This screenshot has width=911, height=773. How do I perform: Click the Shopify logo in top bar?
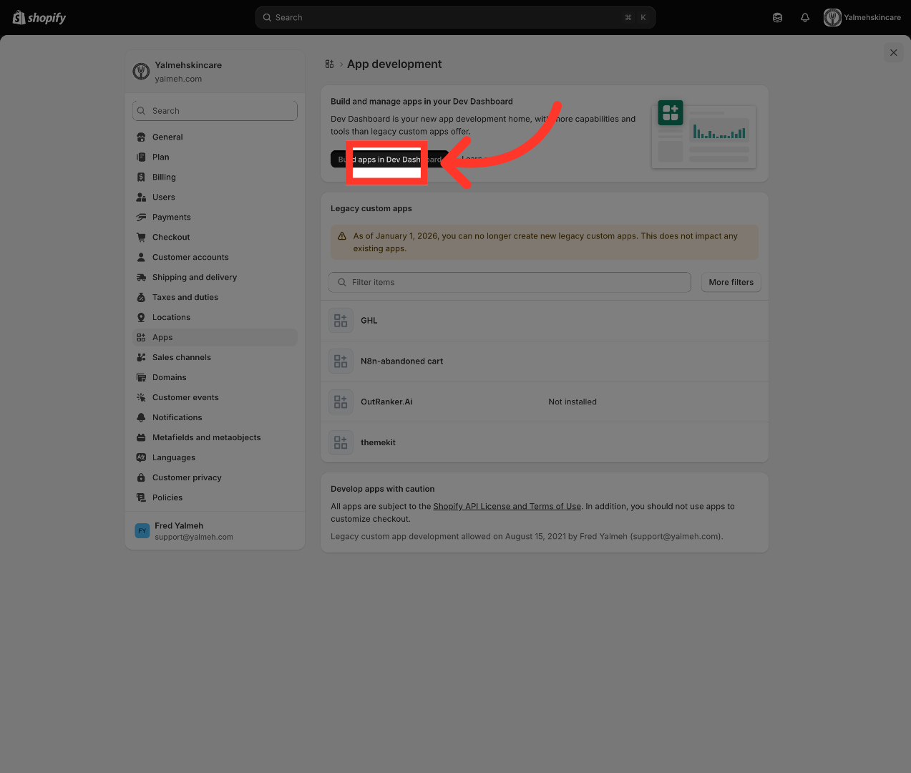pyautogui.click(x=39, y=18)
